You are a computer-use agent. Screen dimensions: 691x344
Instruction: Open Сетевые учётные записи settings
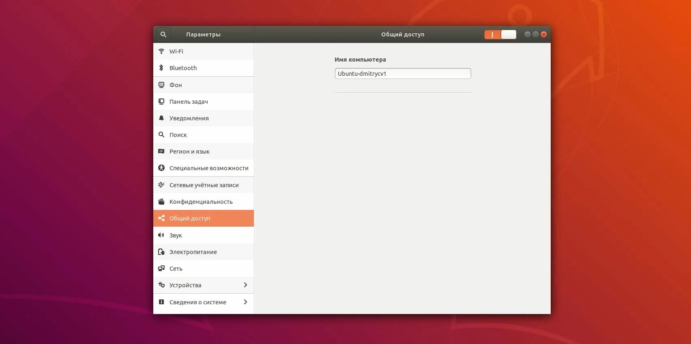pos(204,185)
